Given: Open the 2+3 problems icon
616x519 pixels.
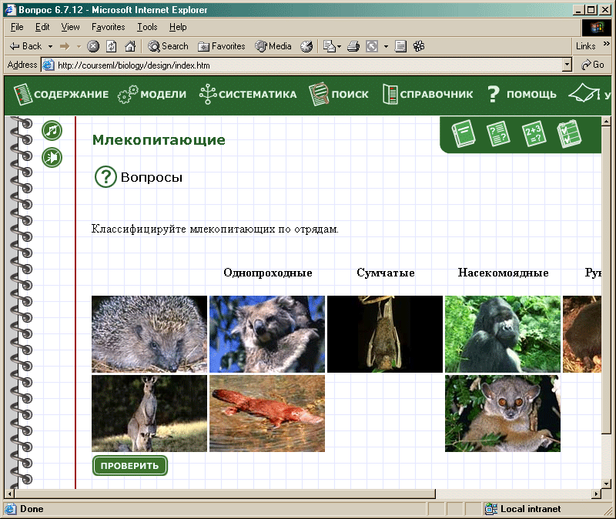Looking at the screenshot, I should (x=534, y=134).
